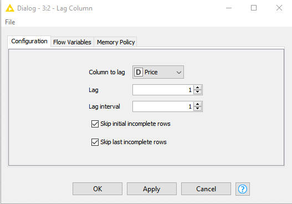Viewport: 292px width, 204px height.
Task: Uncheck Skip last incomplete rows
Action: click(95, 142)
